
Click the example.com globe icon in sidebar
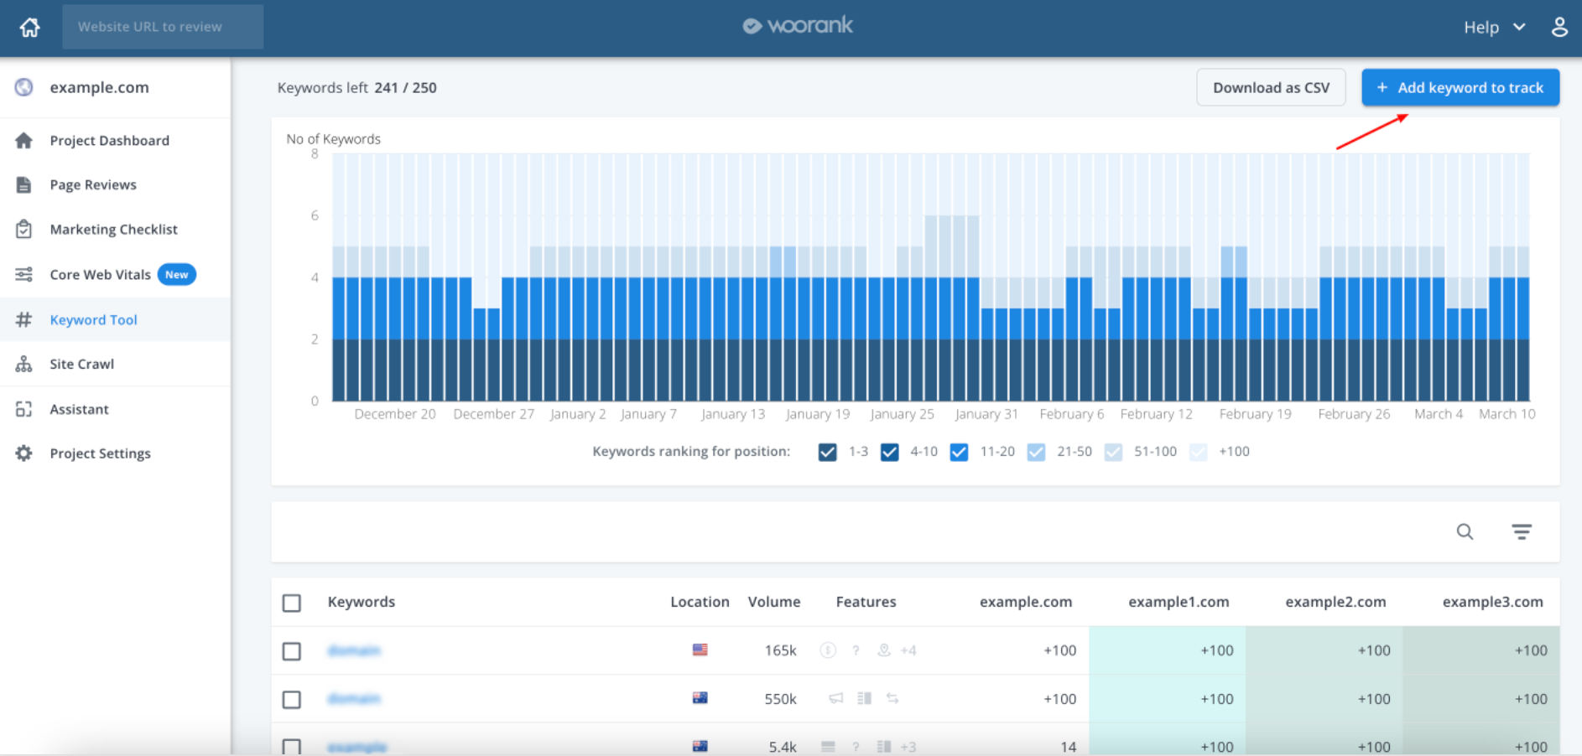tap(24, 87)
